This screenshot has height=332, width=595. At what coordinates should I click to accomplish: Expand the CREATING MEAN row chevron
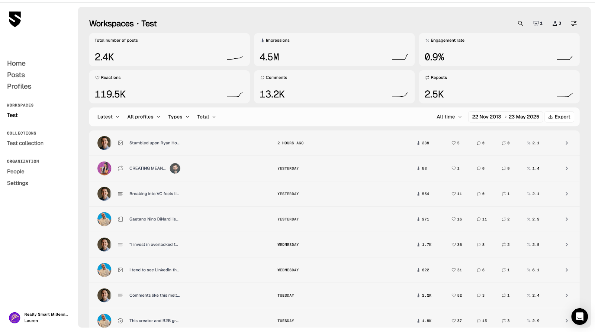click(x=567, y=168)
